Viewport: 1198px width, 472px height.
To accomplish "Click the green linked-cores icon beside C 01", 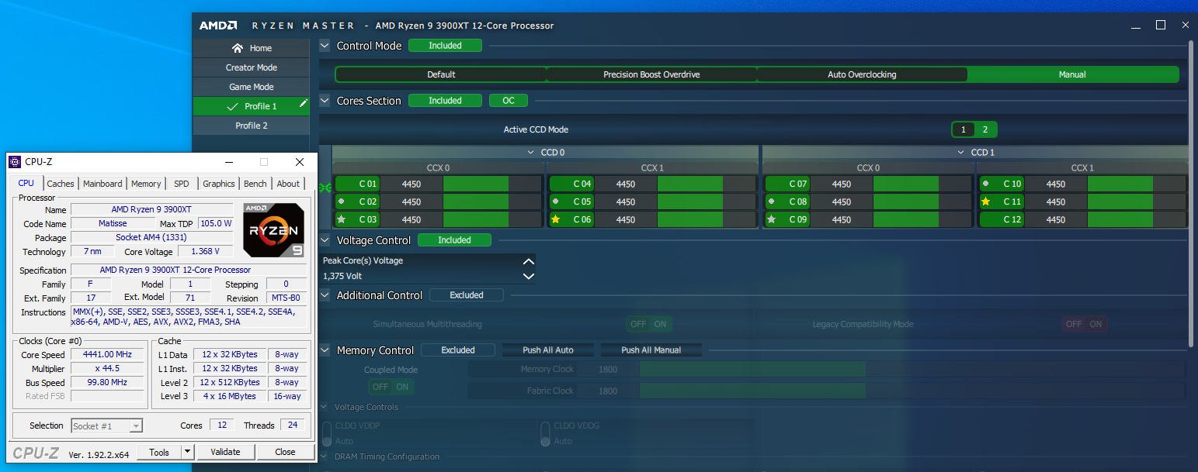I will tap(325, 185).
